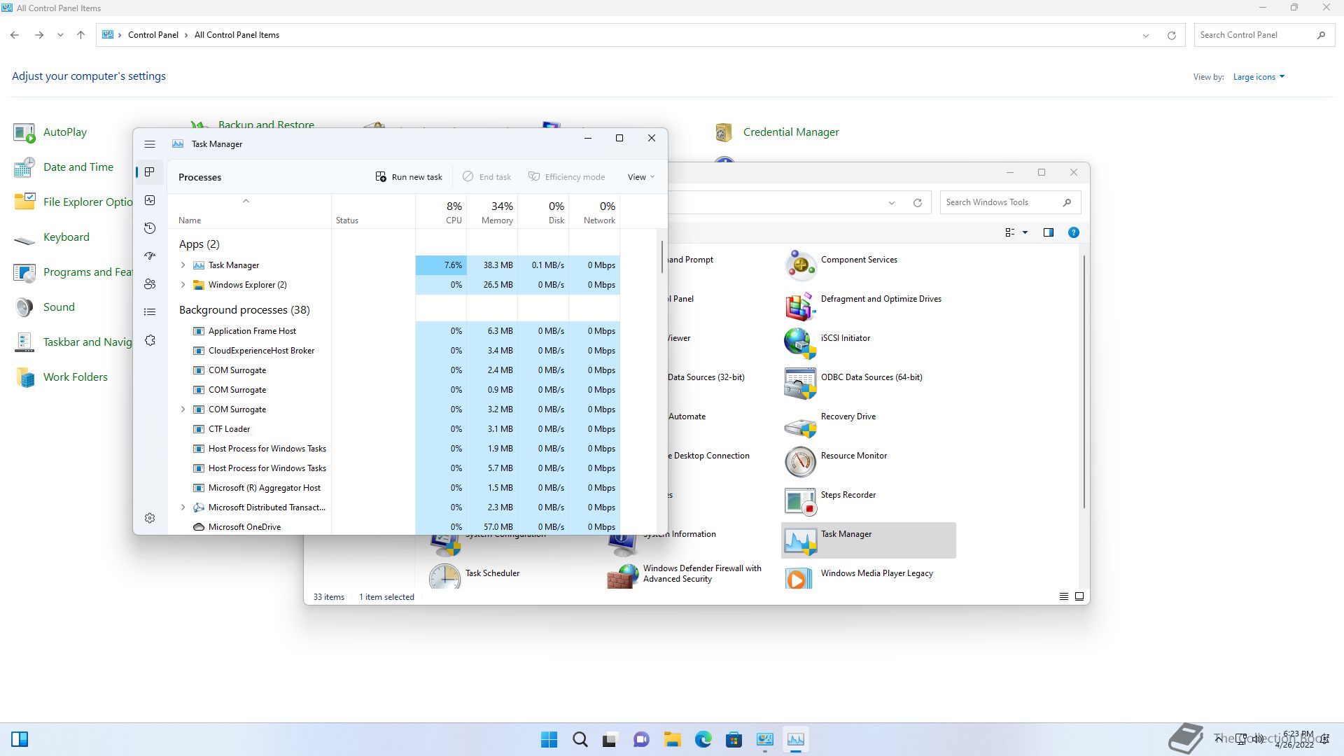Open Services page in Task Manager sidebar

[150, 340]
